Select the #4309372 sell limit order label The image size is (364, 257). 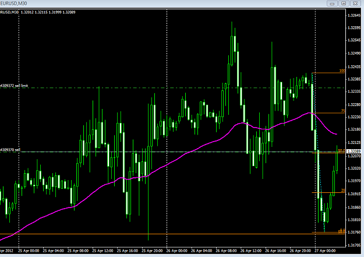(x=14, y=86)
